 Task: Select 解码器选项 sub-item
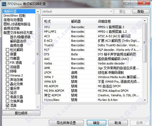coord(18,41)
